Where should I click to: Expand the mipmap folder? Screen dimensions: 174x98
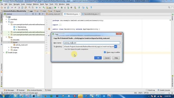(9, 47)
